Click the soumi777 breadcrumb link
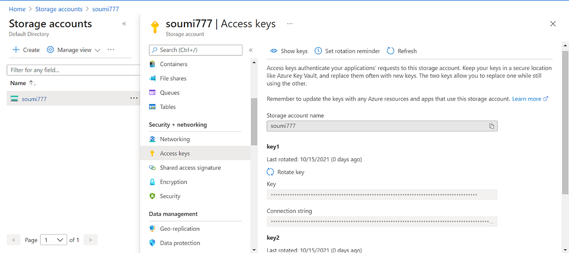This screenshot has height=253, width=569. point(106,9)
